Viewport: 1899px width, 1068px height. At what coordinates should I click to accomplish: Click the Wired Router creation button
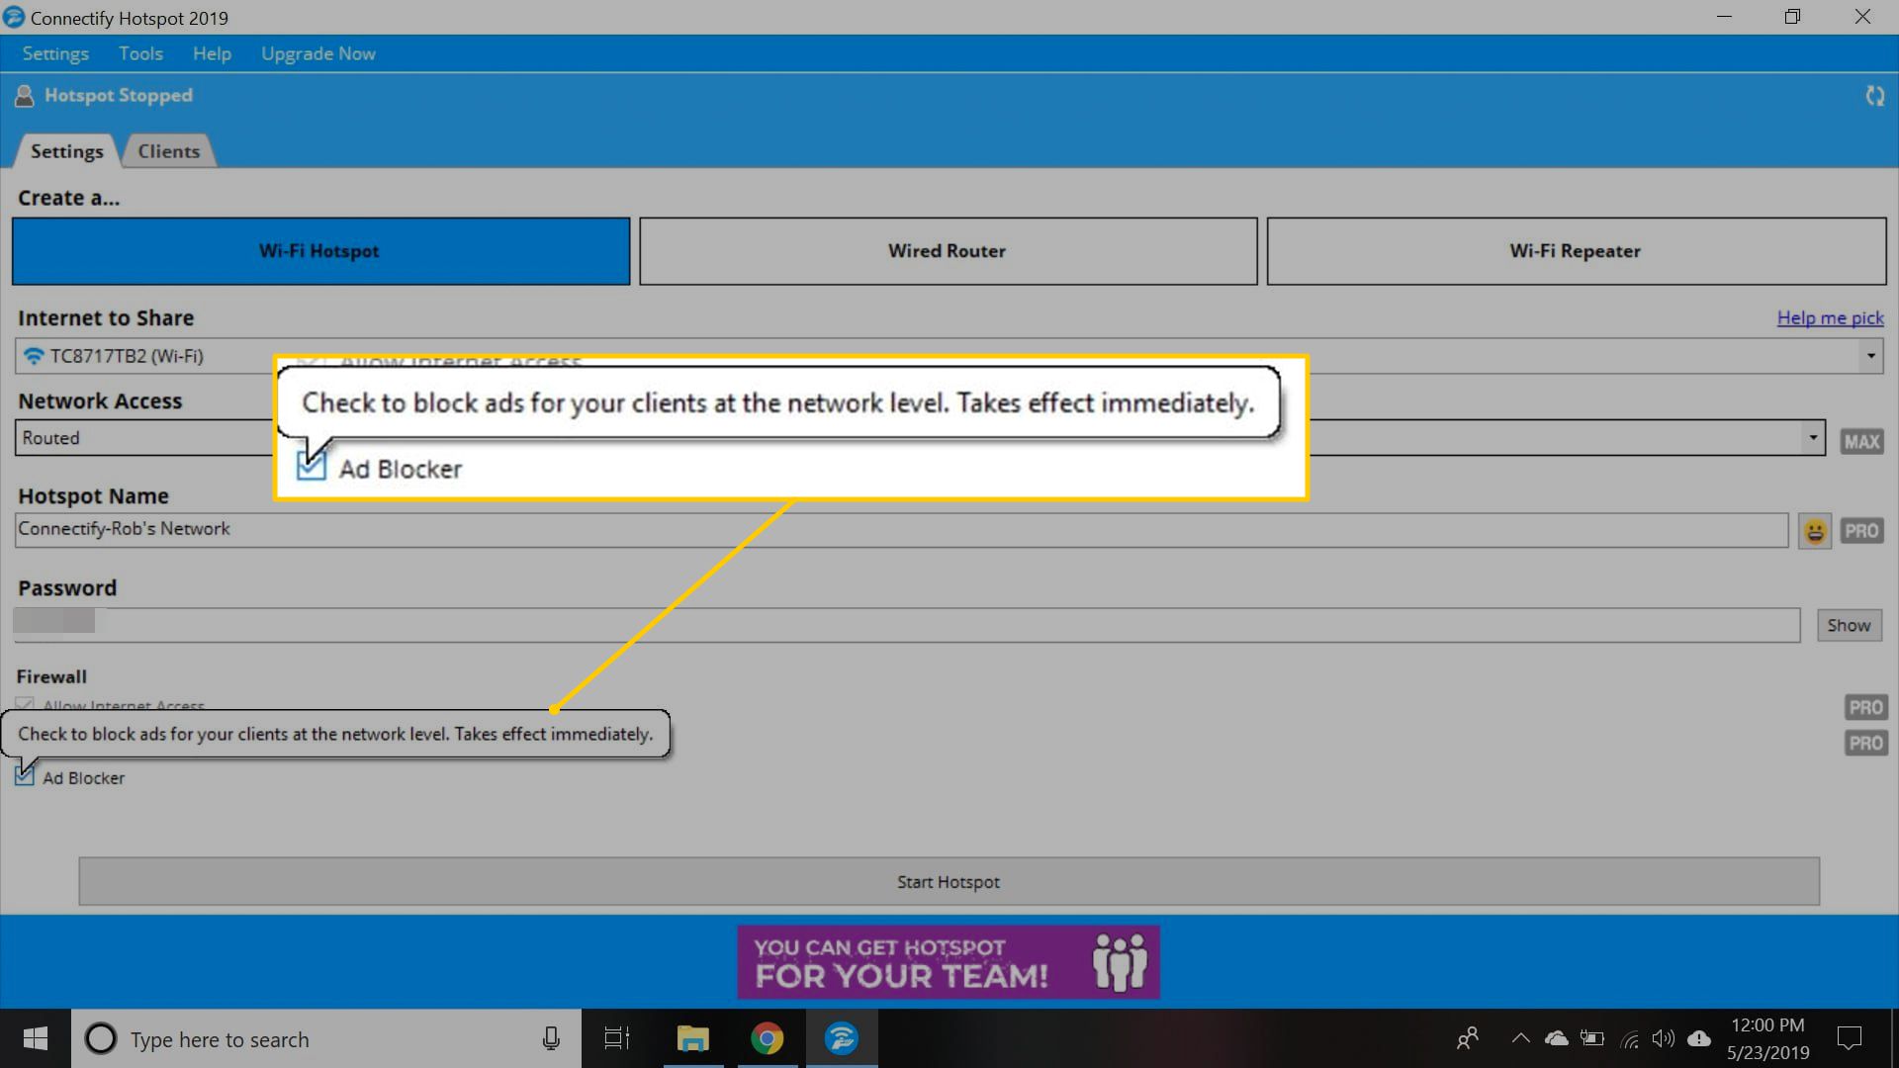tap(949, 250)
